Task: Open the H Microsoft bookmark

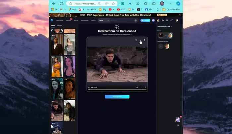Action: (x=54, y=10)
